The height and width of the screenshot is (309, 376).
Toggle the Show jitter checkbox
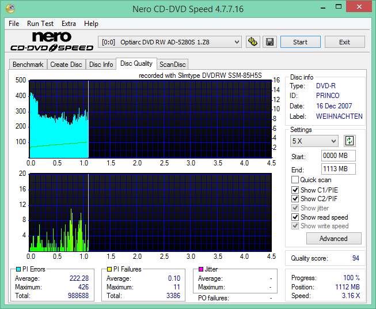coord(295,208)
